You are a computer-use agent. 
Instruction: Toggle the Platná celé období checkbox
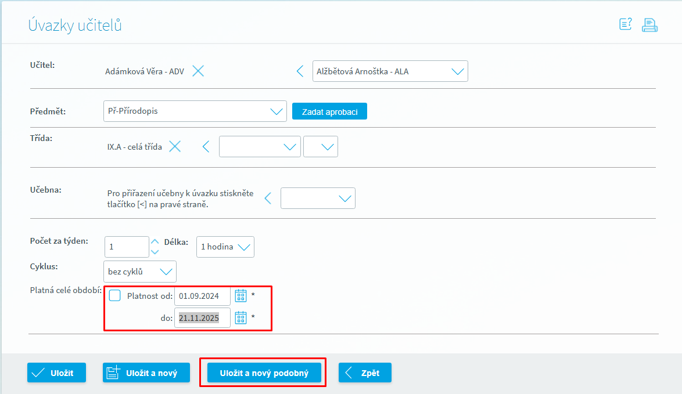(115, 296)
